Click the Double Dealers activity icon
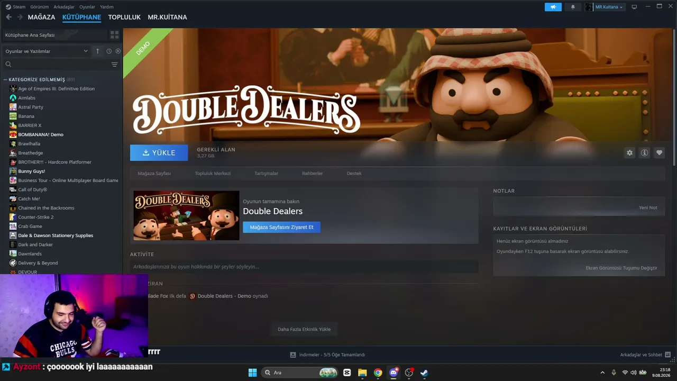Image resolution: width=677 pixels, height=381 pixels. pyautogui.click(x=193, y=296)
